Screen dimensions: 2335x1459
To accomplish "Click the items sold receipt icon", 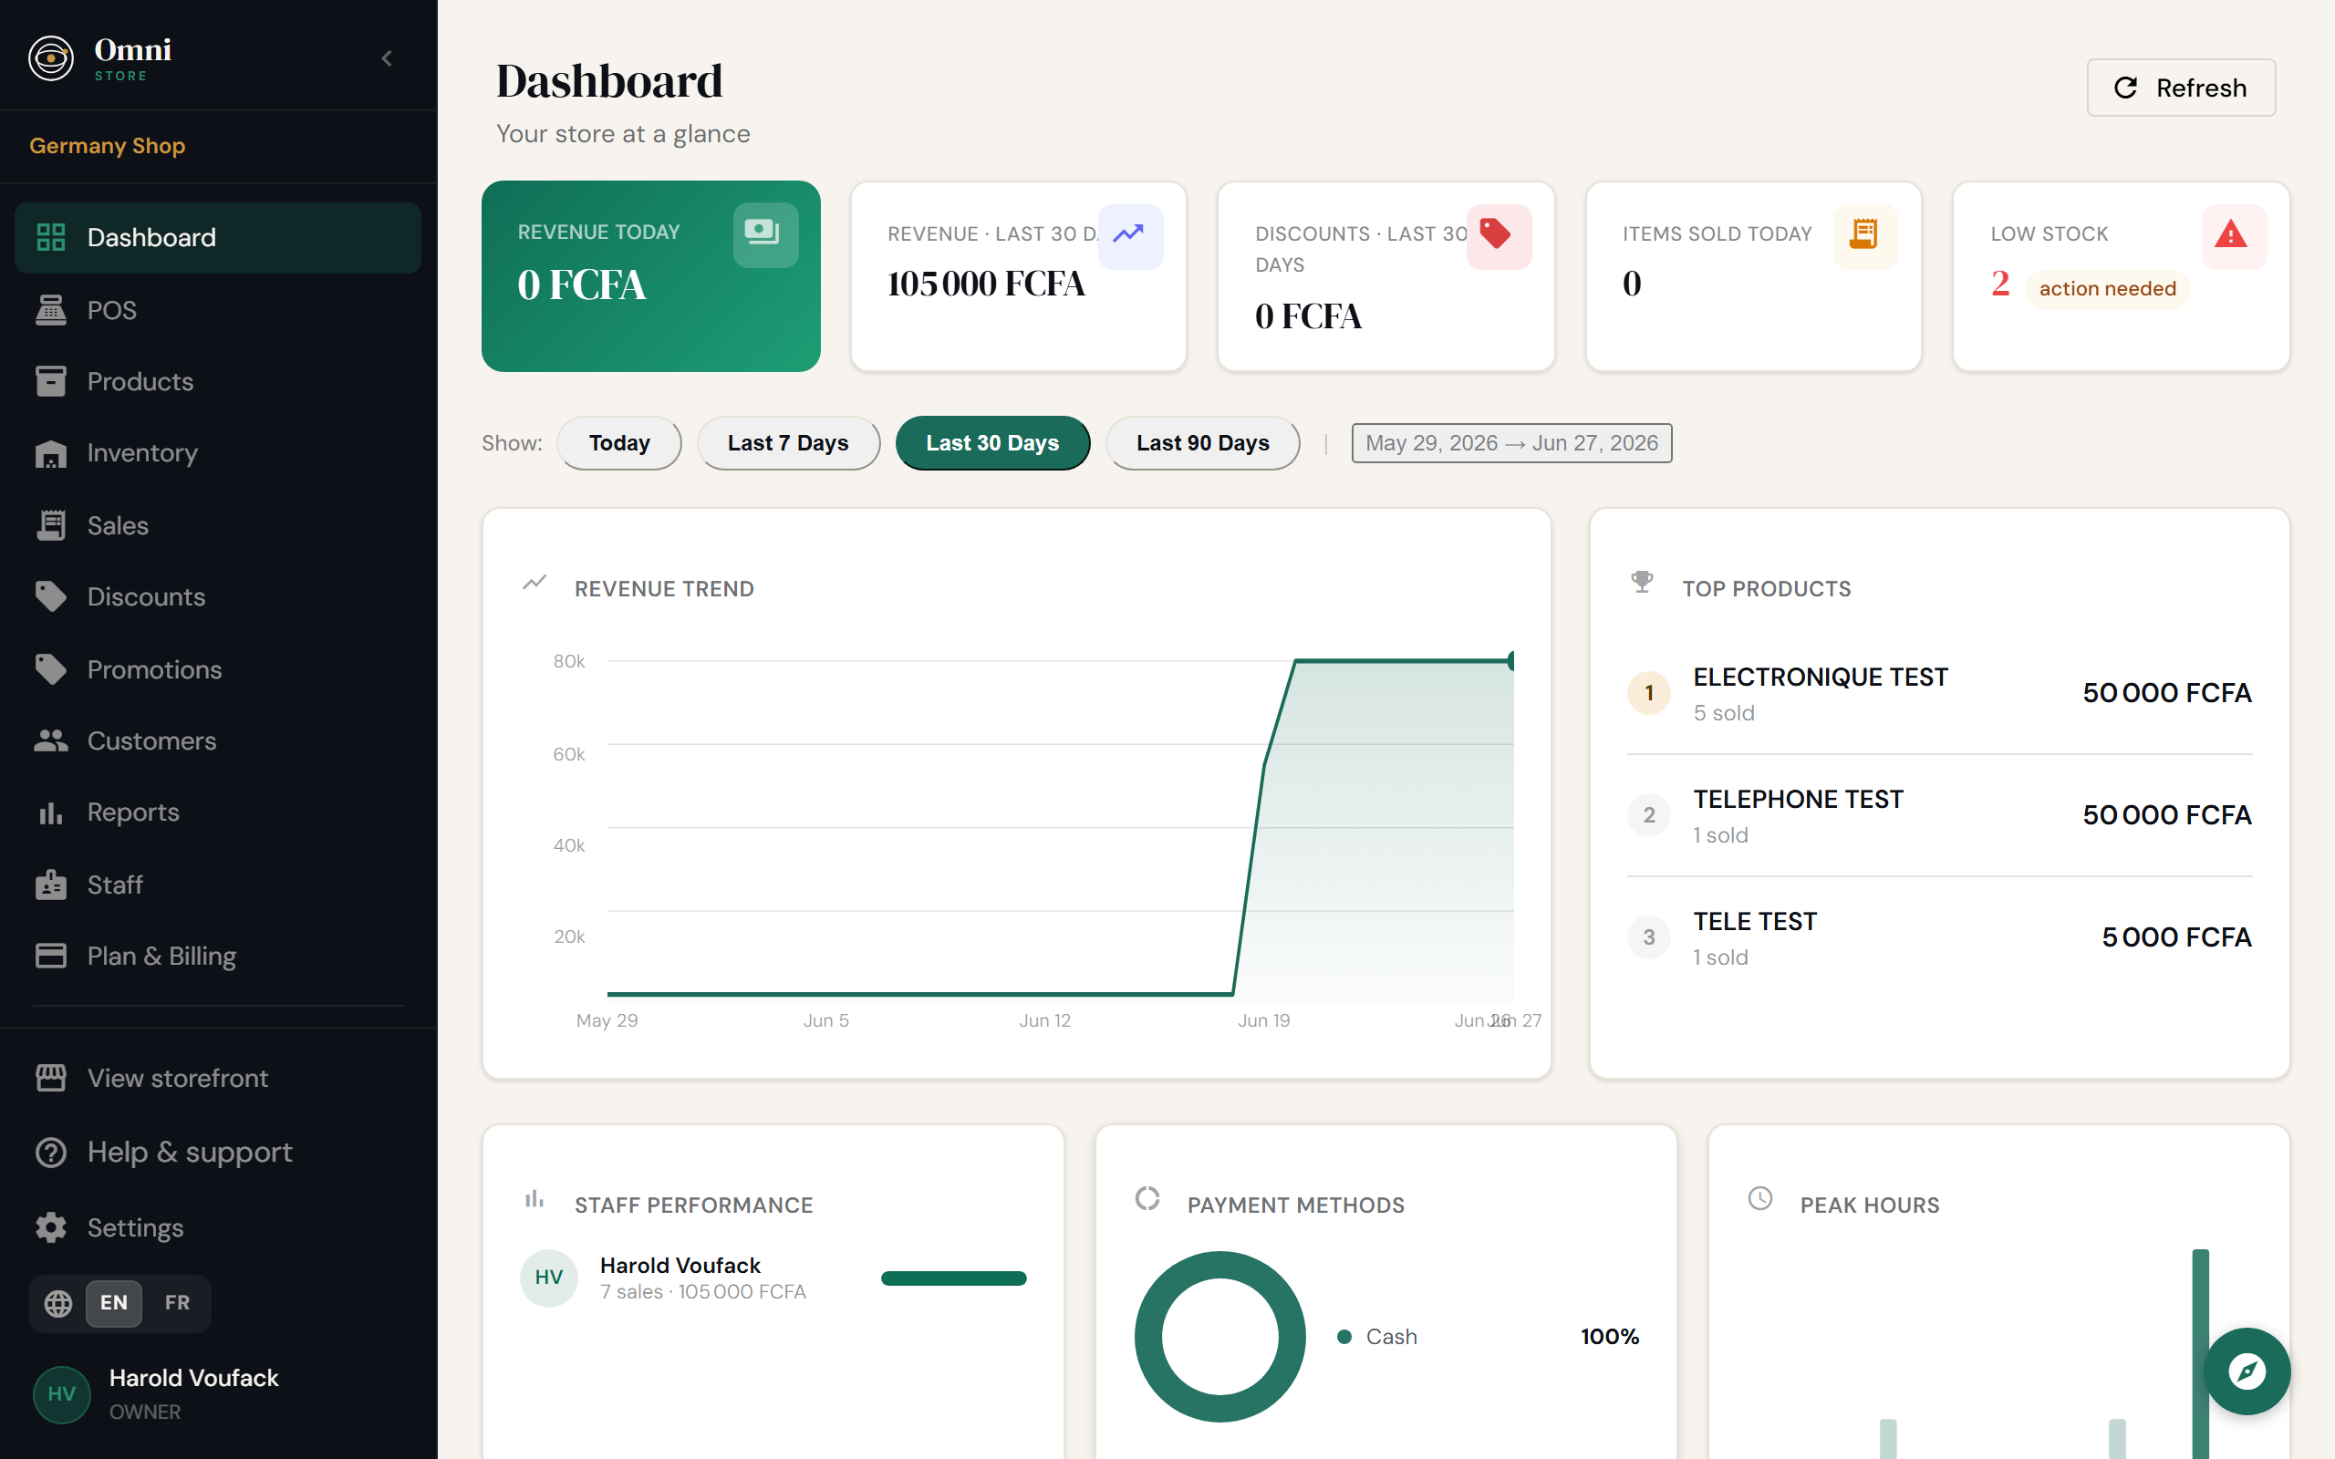I will [x=1865, y=236].
